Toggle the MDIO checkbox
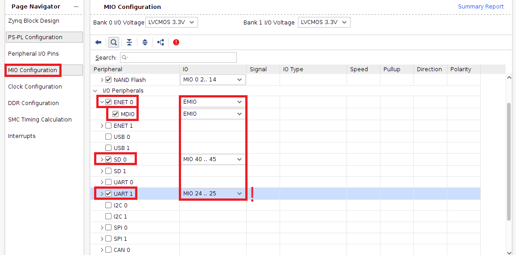Viewport: 516px width, 255px height. point(116,114)
